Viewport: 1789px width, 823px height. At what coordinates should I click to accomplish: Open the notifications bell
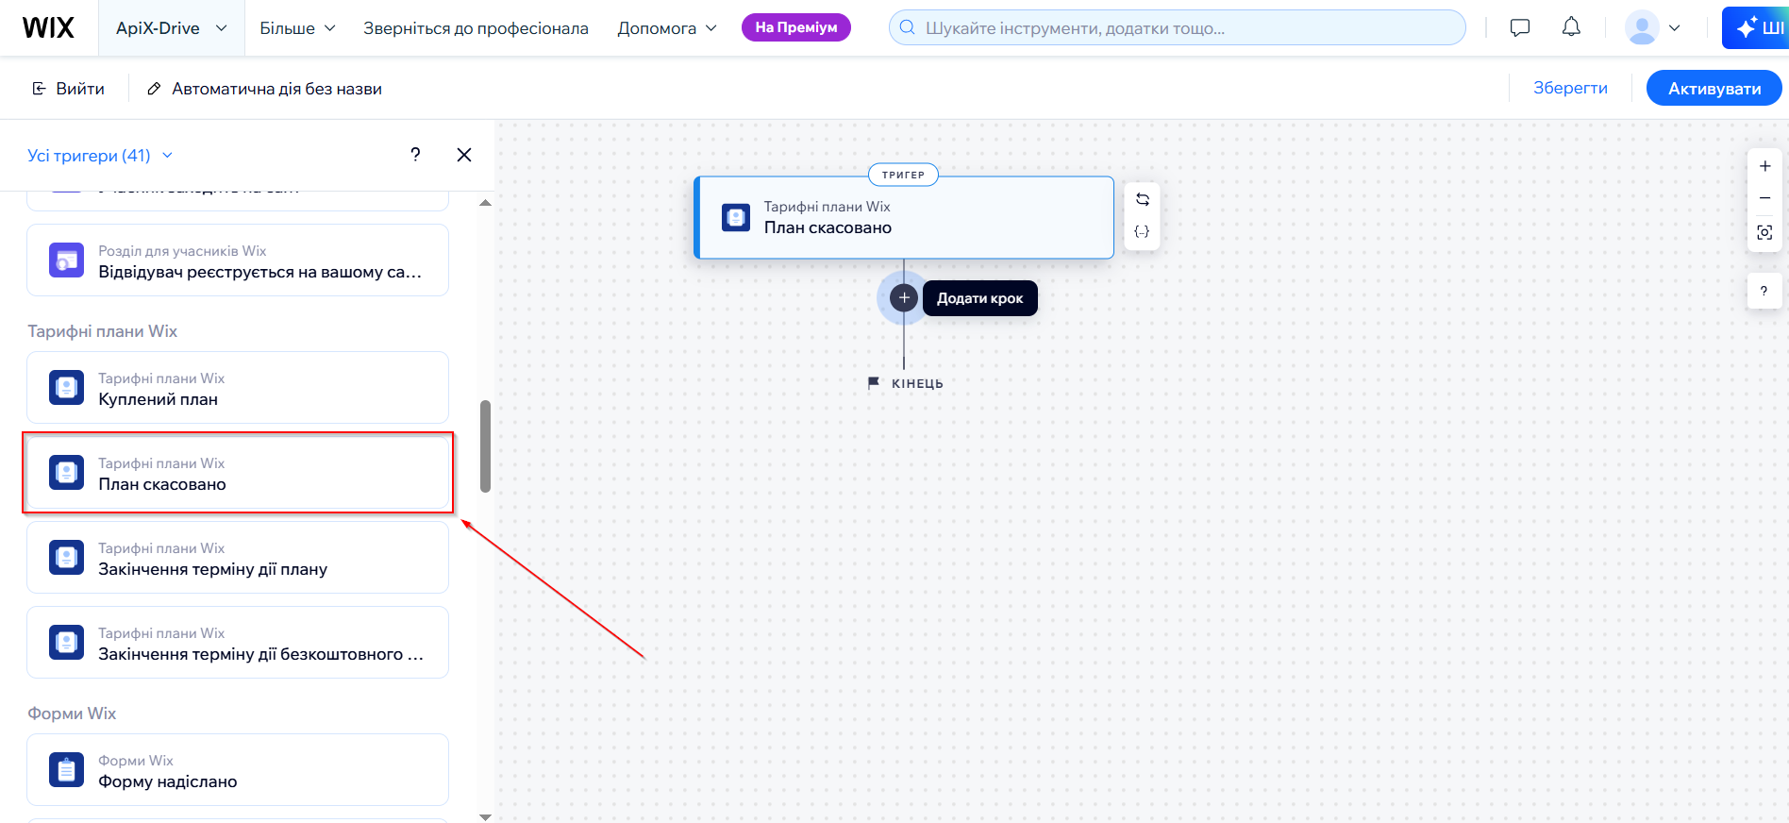click(x=1571, y=27)
